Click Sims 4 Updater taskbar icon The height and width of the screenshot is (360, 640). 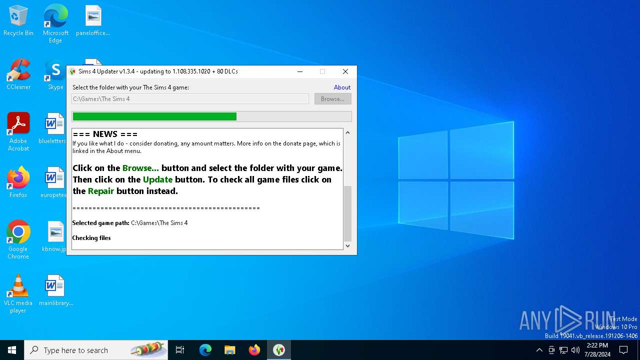pos(279,350)
